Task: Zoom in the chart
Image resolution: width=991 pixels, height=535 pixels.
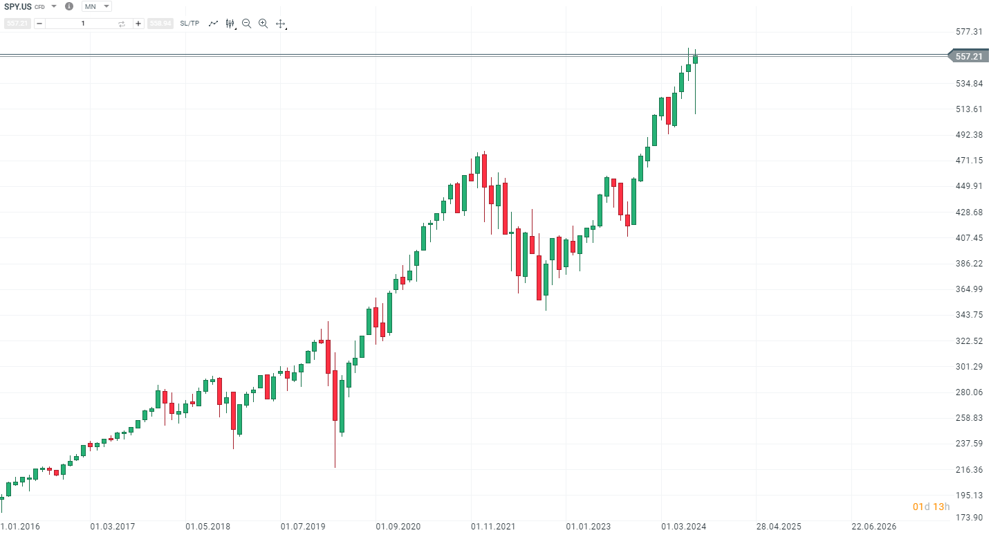Action: pos(263,24)
